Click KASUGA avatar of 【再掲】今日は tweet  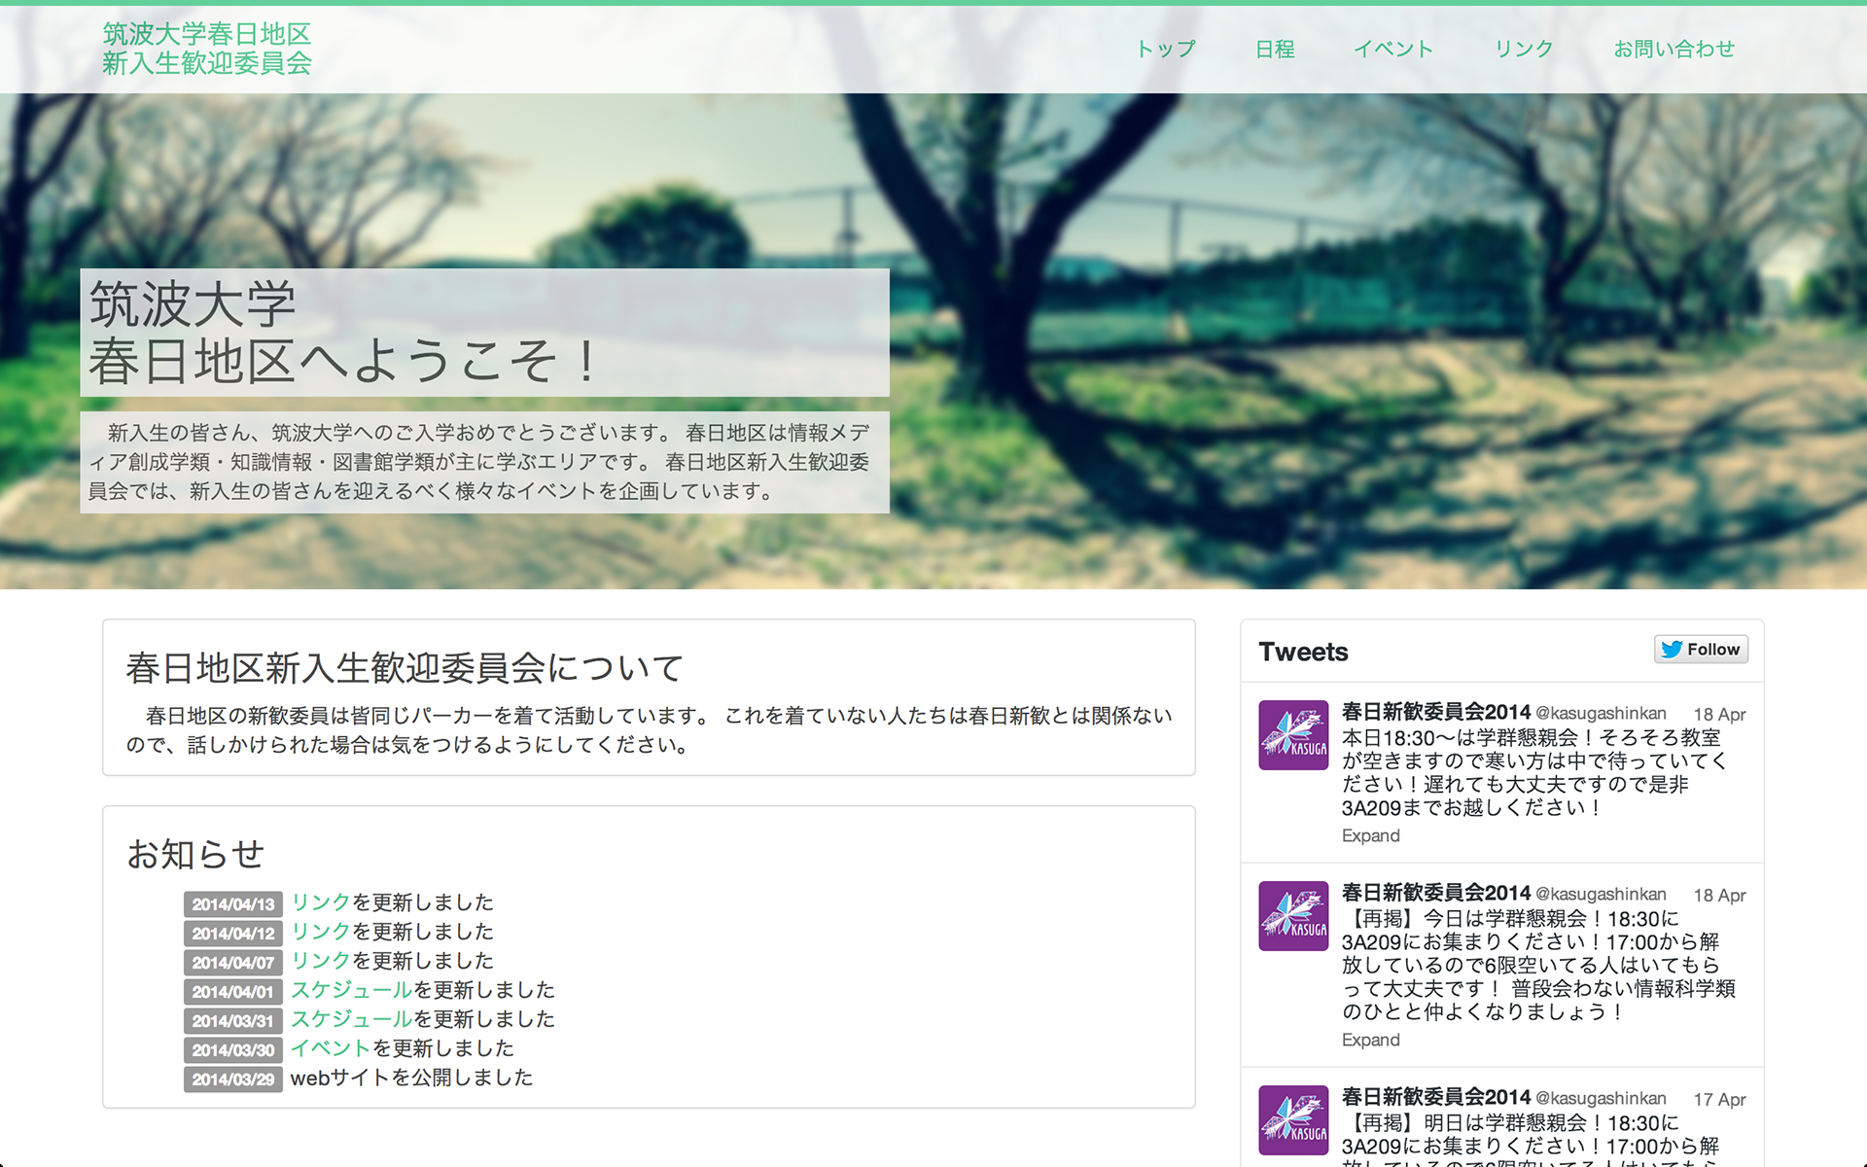(x=1293, y=916)
